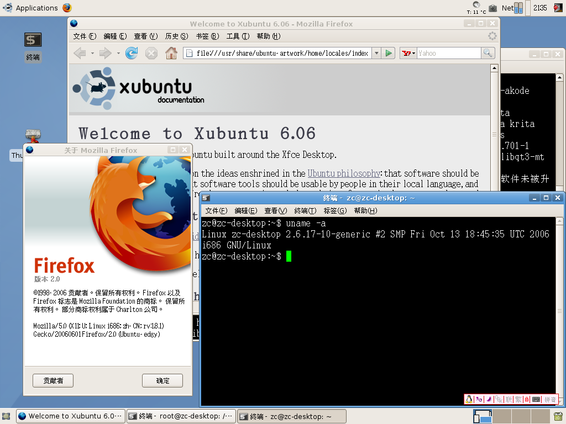Click the Firefox URL address field
Screen dimensions: 566x424
pos(277,54)
